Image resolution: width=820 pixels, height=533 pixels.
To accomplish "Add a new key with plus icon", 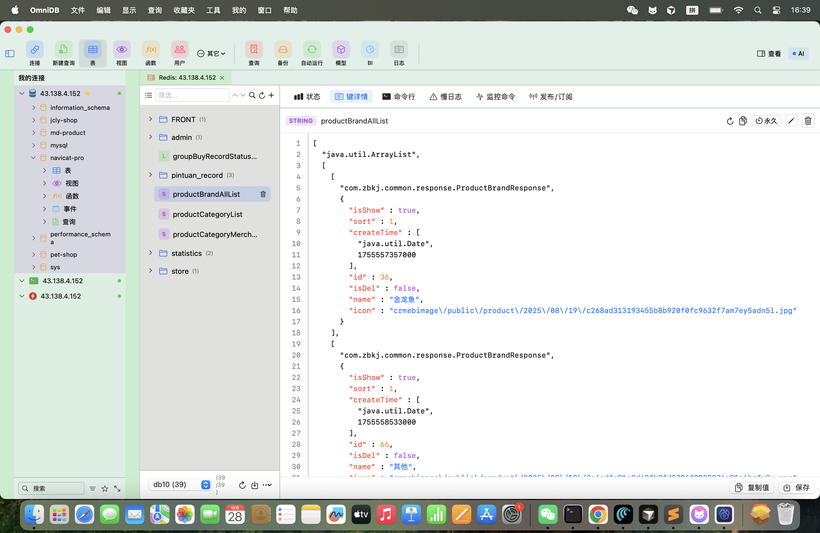I will click(271, 95).
